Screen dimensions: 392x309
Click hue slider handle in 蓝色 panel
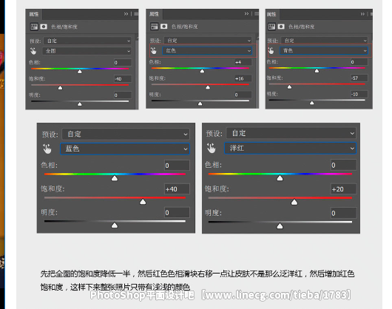coord(115,178)
